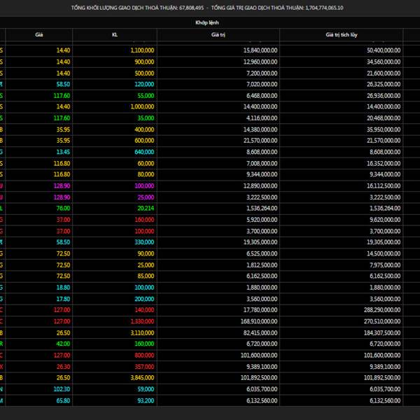Image resolution: width=420 pixels, height=420 pixels.
Task: Click value cell 7,020,000.00
Action: click(262, 85)
